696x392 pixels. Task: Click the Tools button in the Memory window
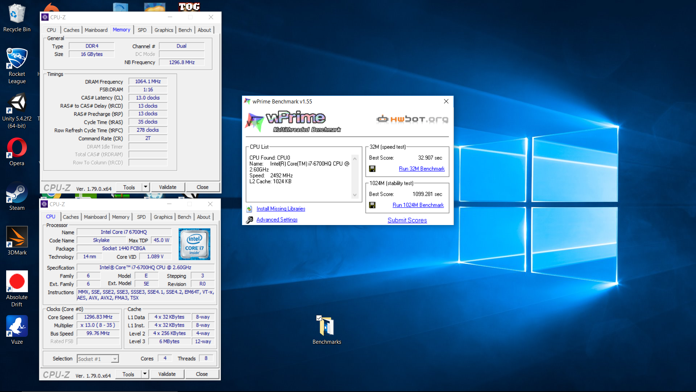click(129, 187)
